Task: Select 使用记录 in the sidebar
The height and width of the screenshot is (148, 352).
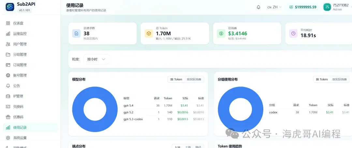Action: coord(30,127)
